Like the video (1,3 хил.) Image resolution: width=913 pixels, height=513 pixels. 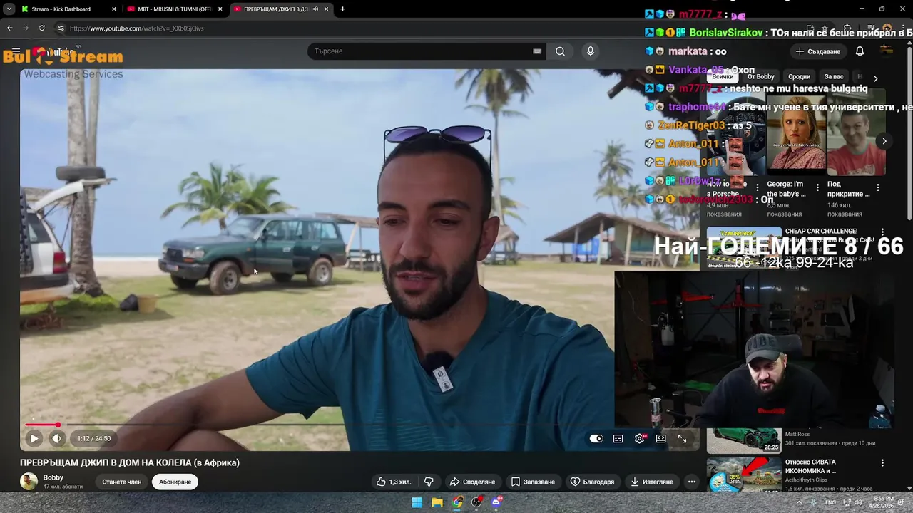(x=394, y=482)
